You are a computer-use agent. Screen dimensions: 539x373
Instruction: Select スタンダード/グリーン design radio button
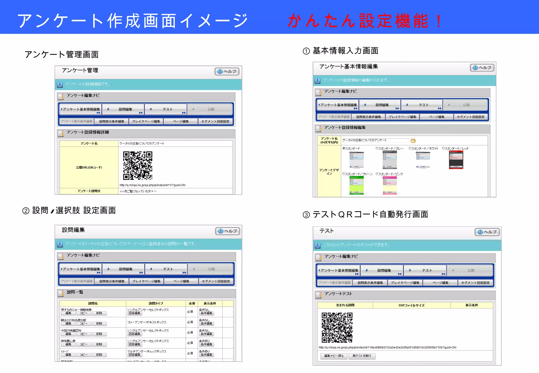[344, 174]
